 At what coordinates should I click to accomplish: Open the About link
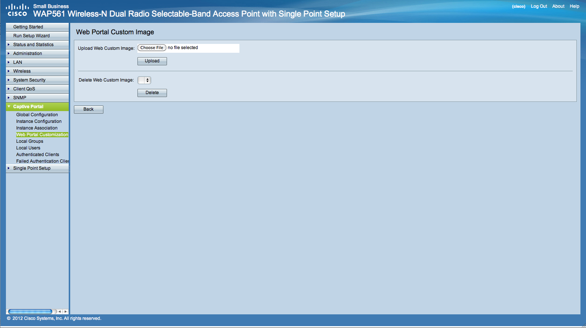tap(558, 6)
